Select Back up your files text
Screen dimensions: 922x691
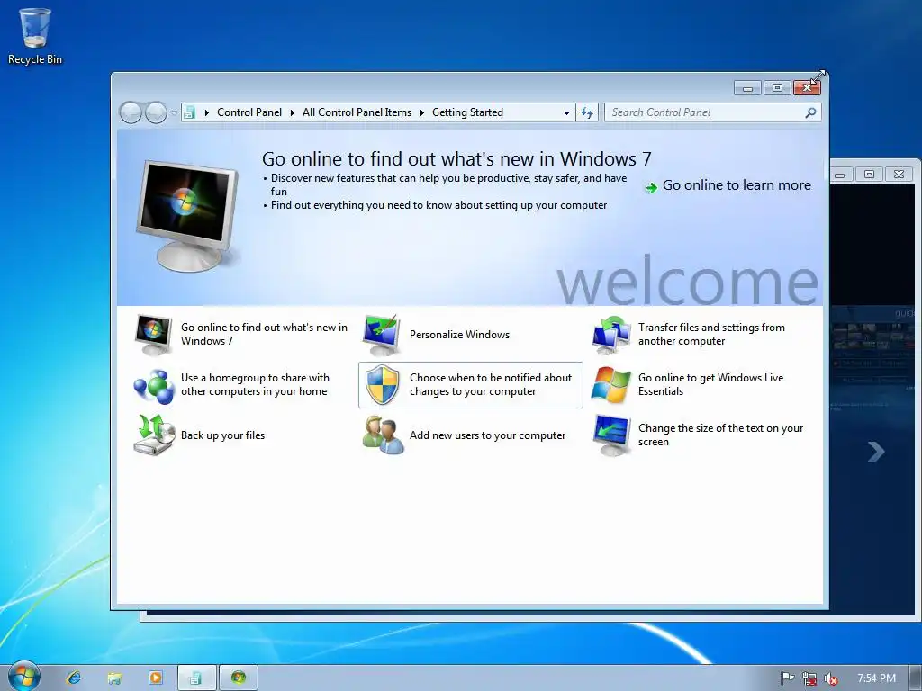(223, 435)
